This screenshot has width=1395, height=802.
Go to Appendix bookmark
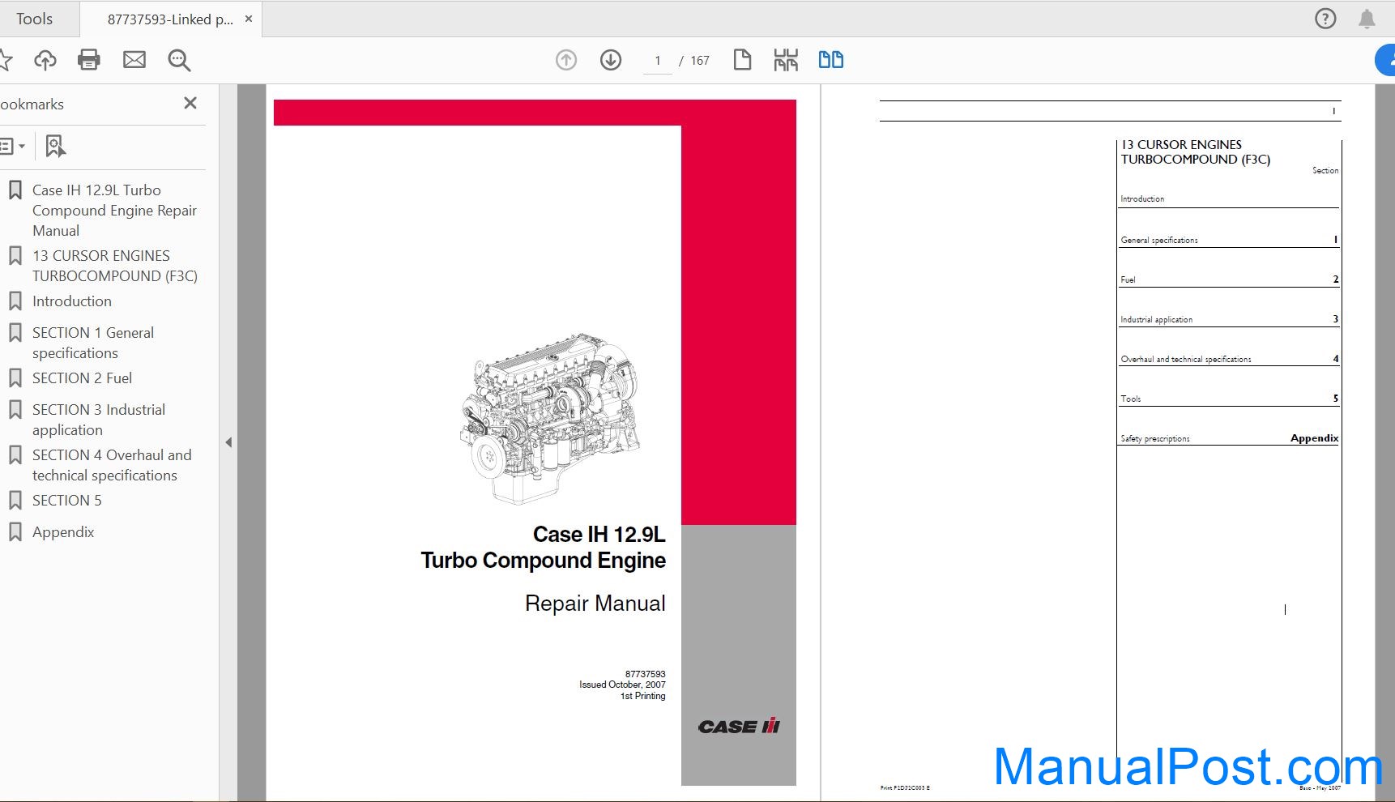63,532
